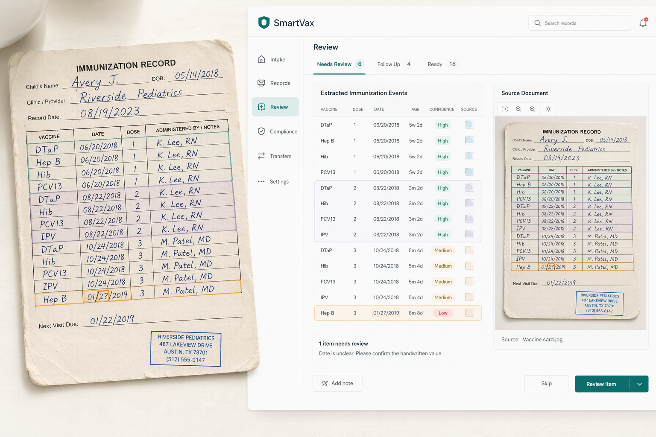
Task: Open the Intake section
Action: 273,59
